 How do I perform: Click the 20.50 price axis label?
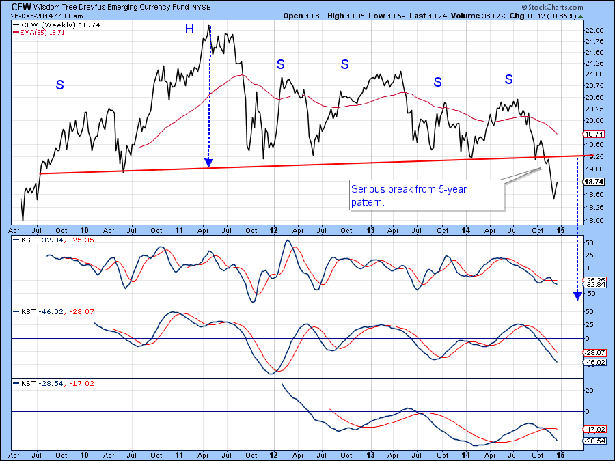[594, 97]
